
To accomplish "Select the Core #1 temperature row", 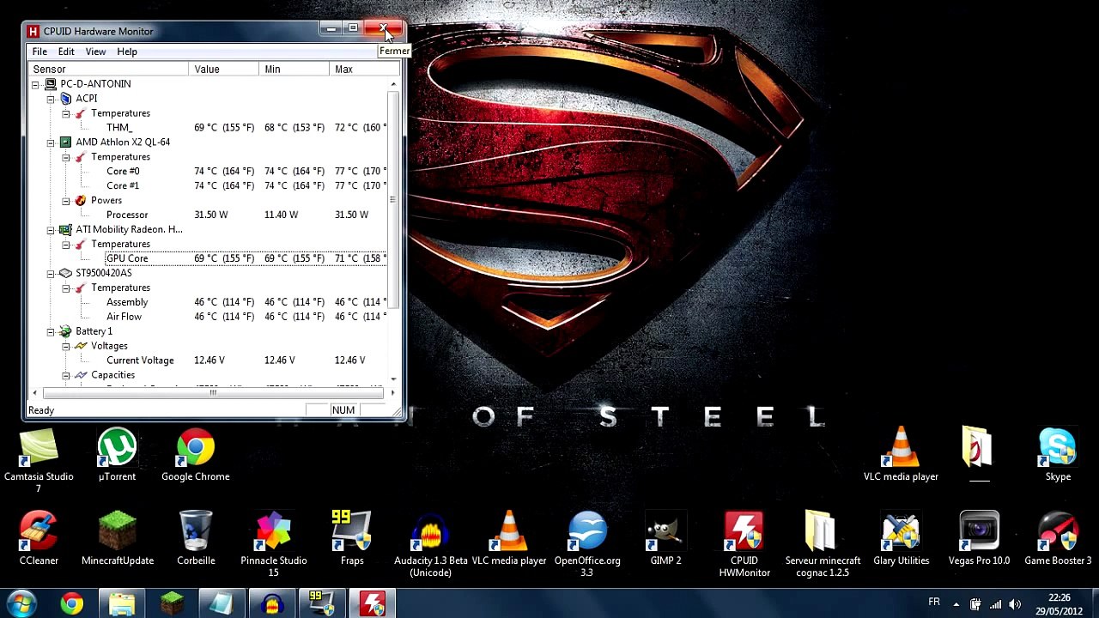I will coord(209,186).
